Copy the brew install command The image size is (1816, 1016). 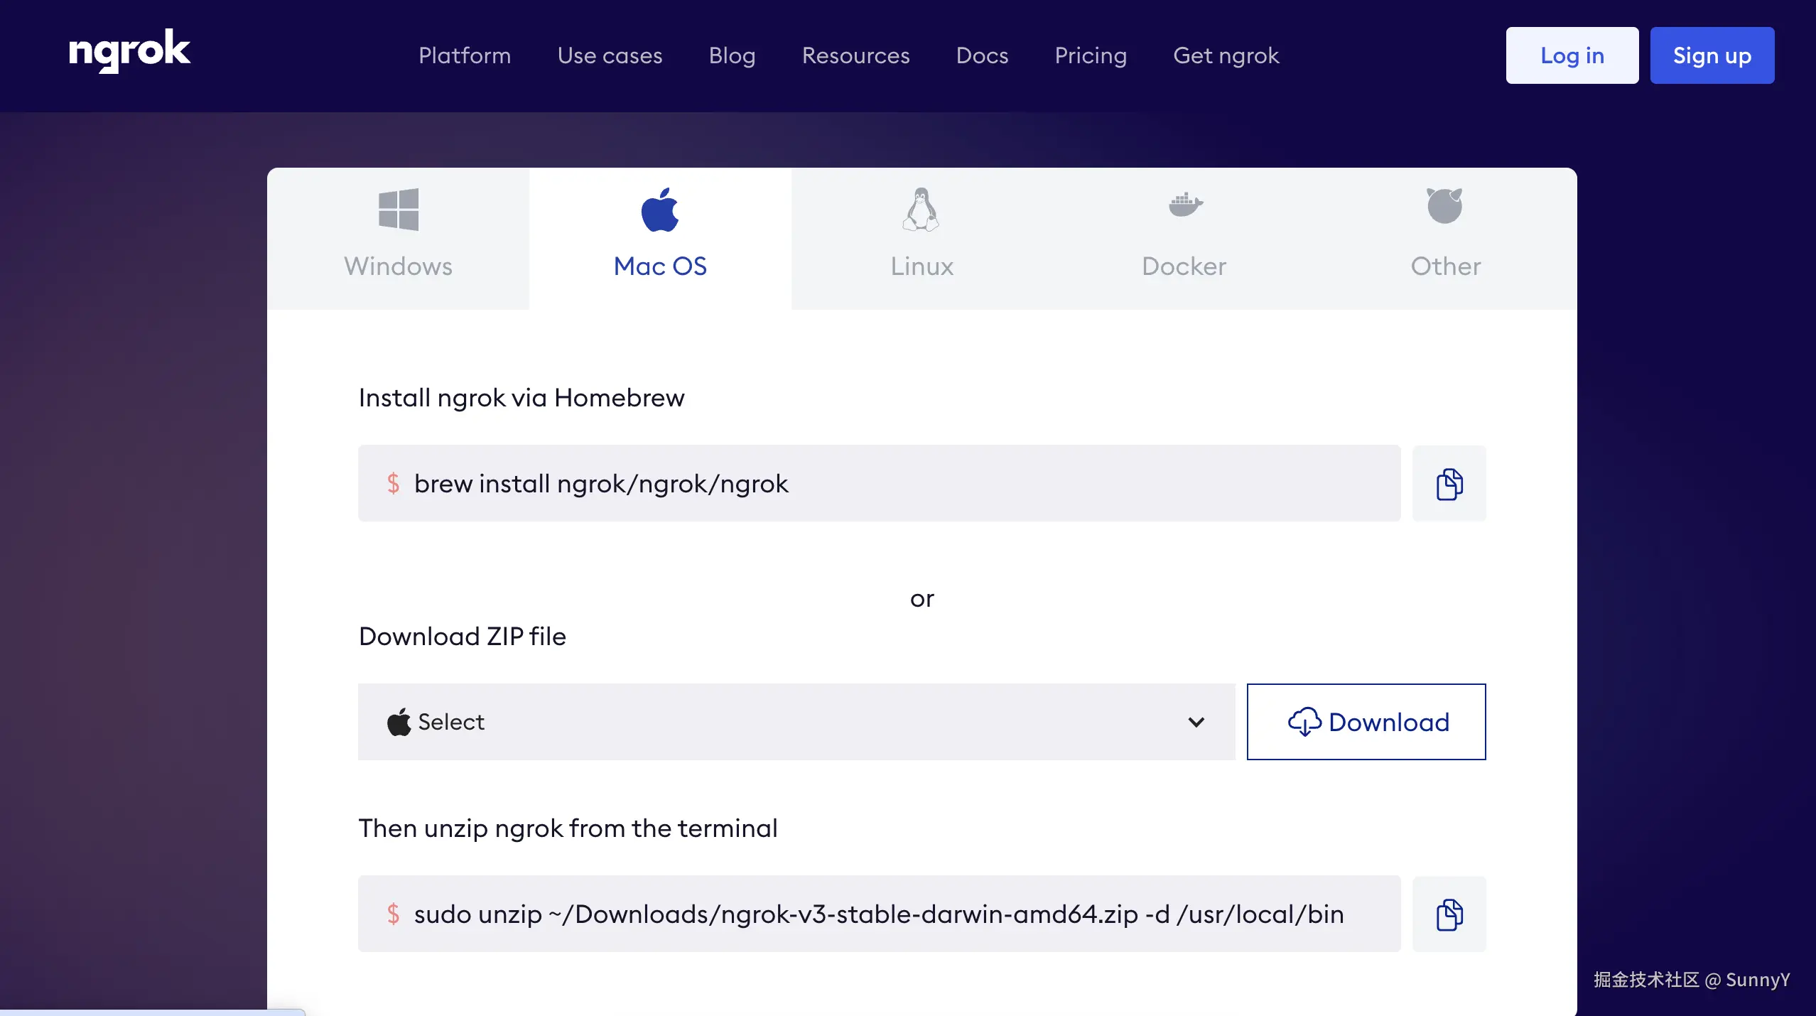[1449, 484]
